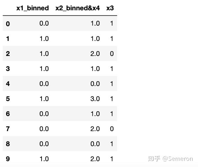198x167 pixels.
Task: Select row index 3
Action: pos(8,69)
